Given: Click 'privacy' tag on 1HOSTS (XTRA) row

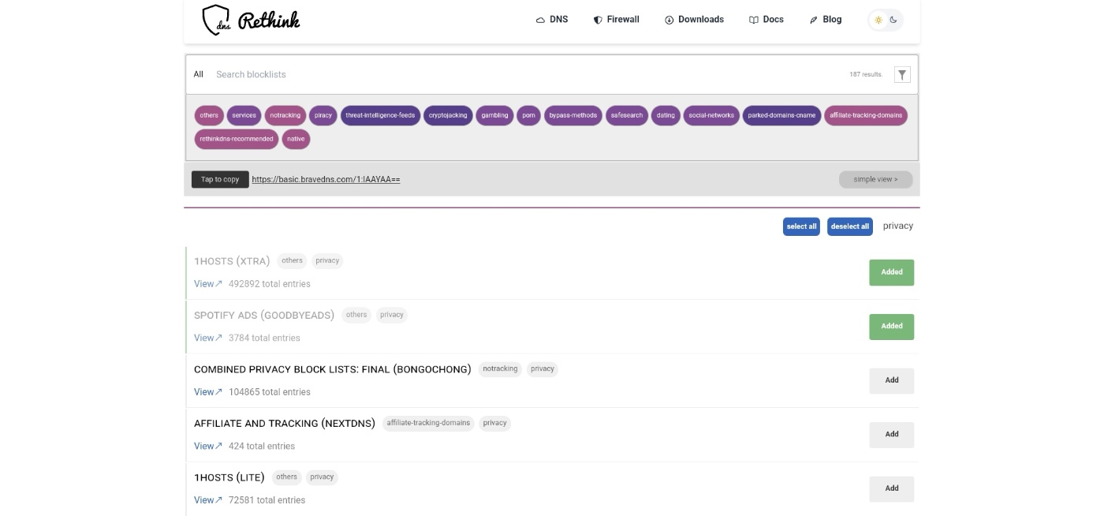Looking at the screenshot, I should 327,260.
